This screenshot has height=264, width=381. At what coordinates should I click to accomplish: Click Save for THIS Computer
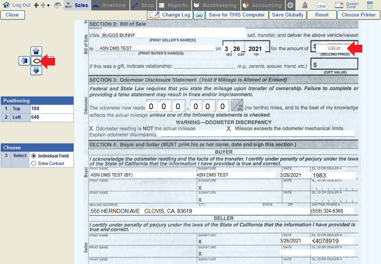click(237, 15)
